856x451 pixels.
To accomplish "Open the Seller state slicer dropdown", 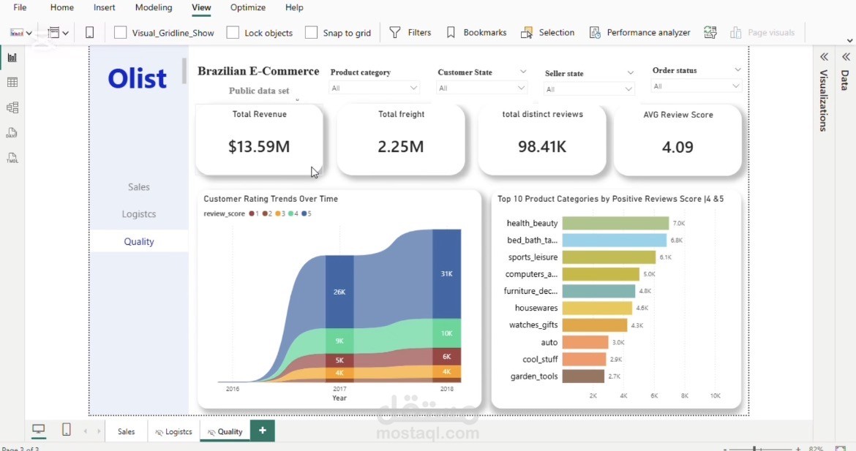I will tap(588, 89).
